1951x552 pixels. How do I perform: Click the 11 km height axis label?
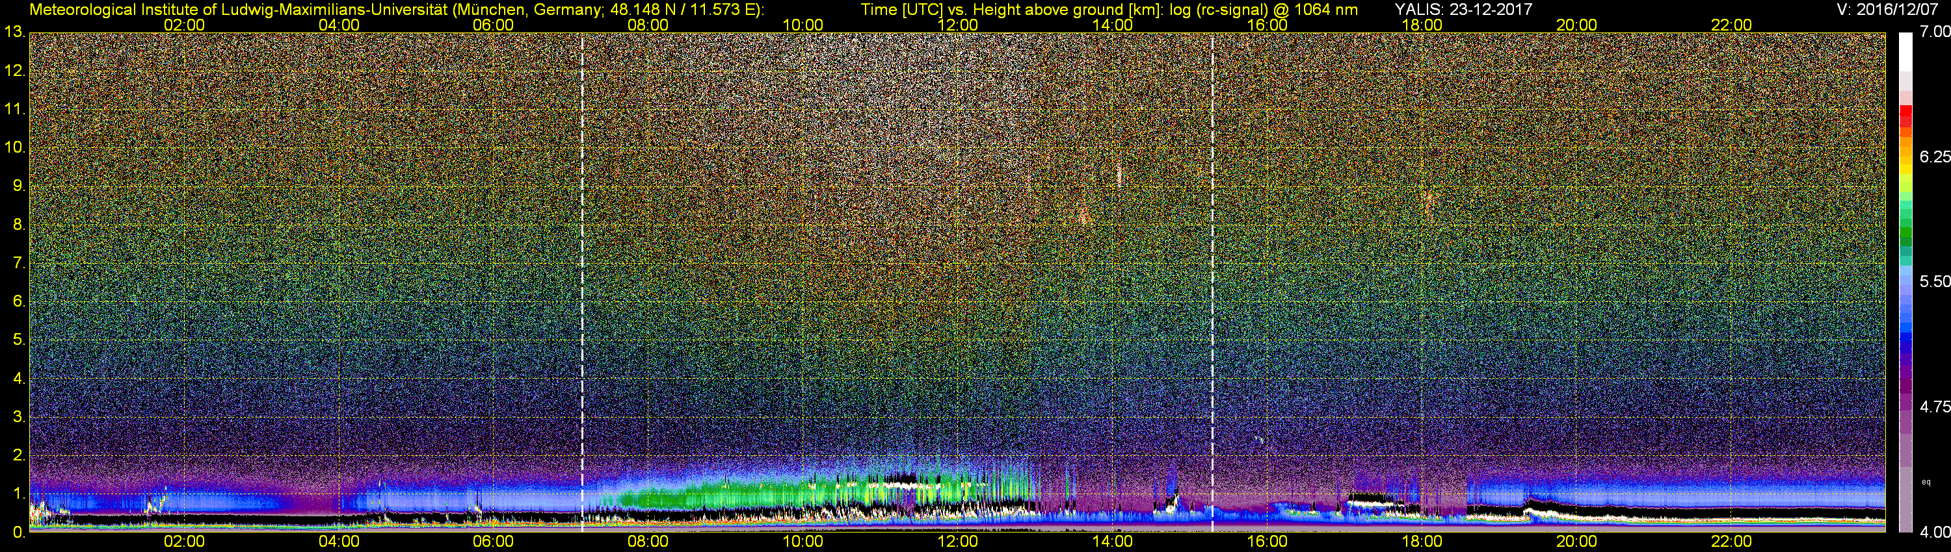(14, 110)
